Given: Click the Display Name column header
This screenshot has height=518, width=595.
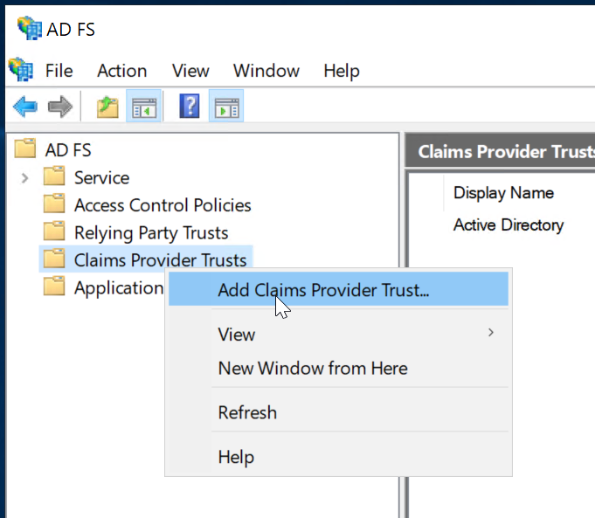Looking at the screenshot, I should (x=503, y=193).
